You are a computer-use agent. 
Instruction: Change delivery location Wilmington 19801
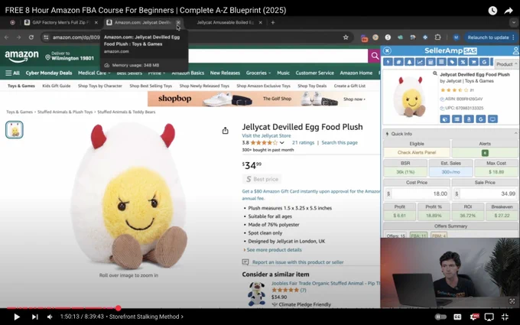tap(70, 56)
